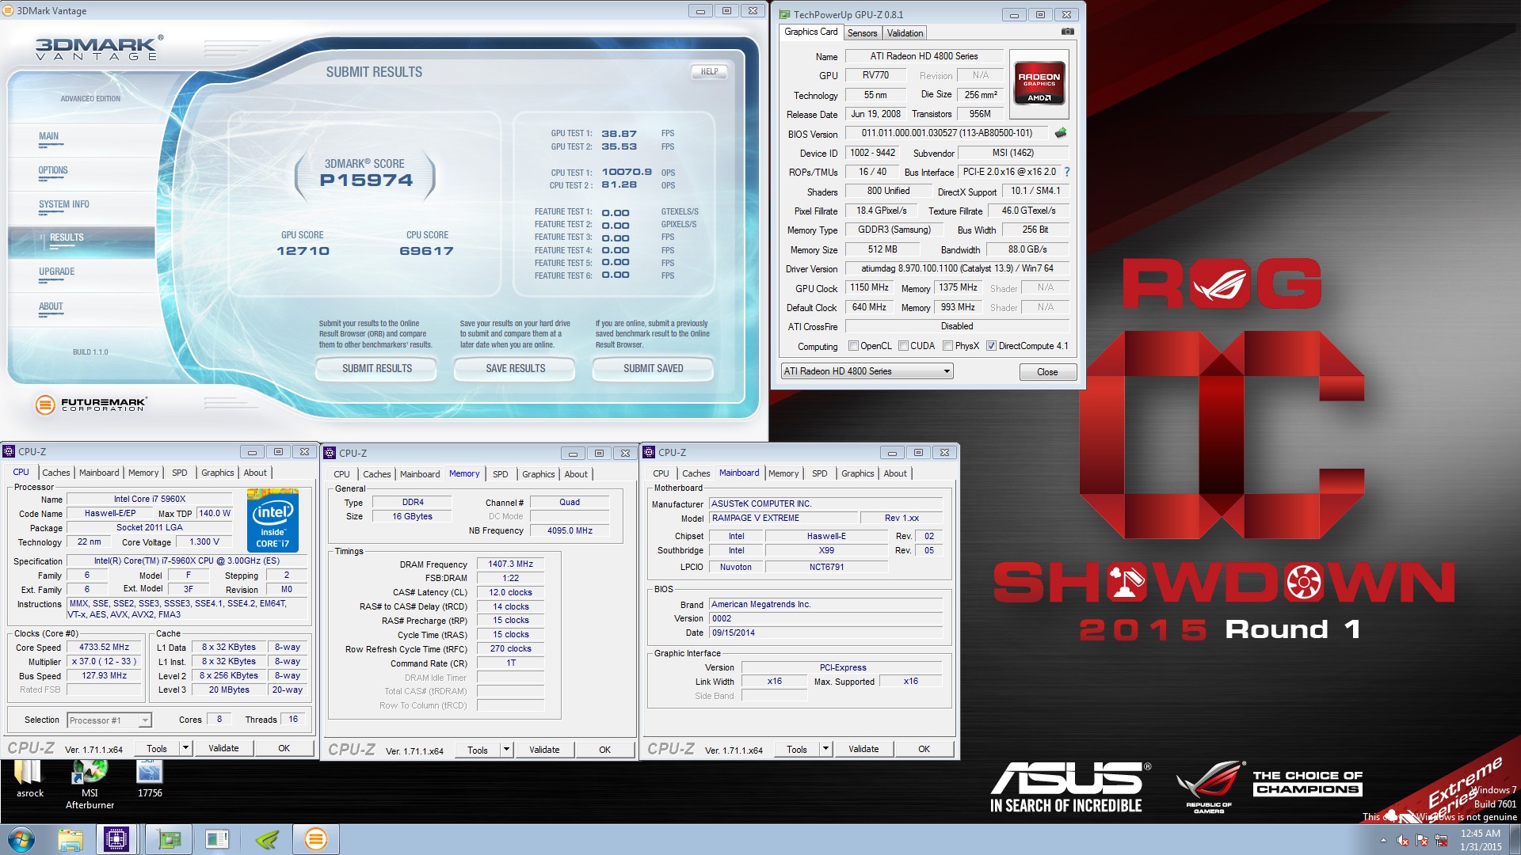This screenshot has height=855, width=1521.
Task: Open the Action Center flag tray icon
Action: point(1422,840)
